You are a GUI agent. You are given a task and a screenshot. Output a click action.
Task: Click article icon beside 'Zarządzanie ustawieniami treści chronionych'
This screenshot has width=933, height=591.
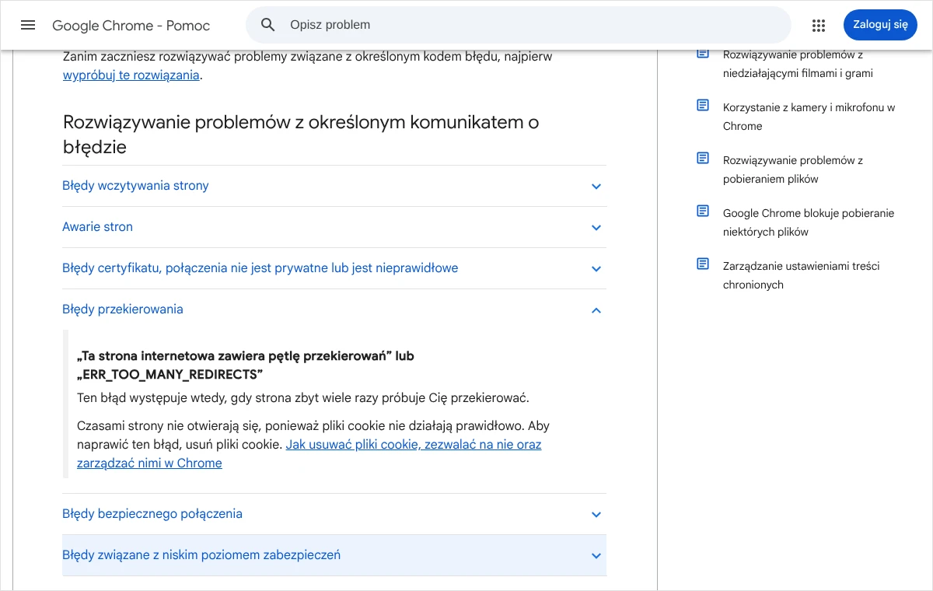(x=703, y=264)
